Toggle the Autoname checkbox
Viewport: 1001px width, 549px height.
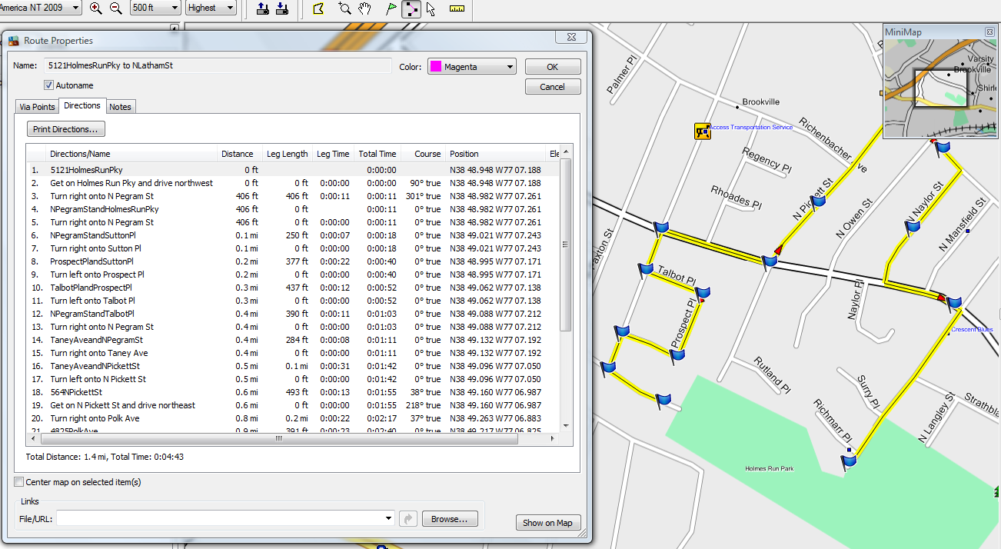(48, 85)
